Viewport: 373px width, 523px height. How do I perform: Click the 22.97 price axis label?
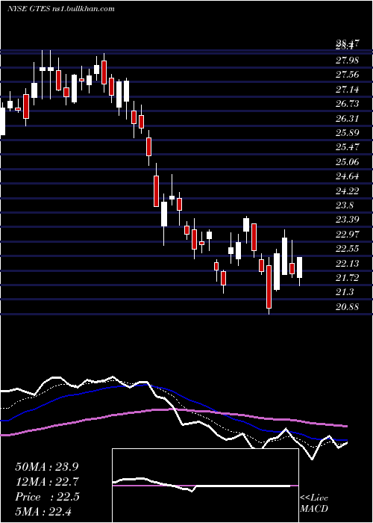click(x=348, y=235)
